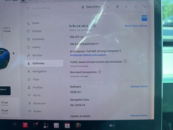
Task: Show info for Traffic-Aware Cruise Control
Action: [x=125, y=61]
